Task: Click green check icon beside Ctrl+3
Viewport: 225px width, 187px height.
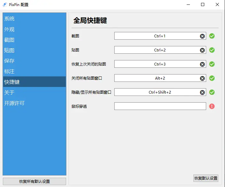Action: click(212, 64)
